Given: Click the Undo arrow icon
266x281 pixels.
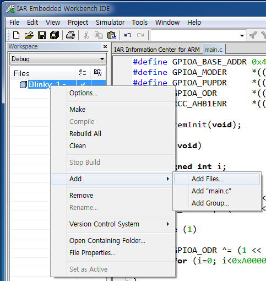Looking at the screenshot, I should pos(128,35).
